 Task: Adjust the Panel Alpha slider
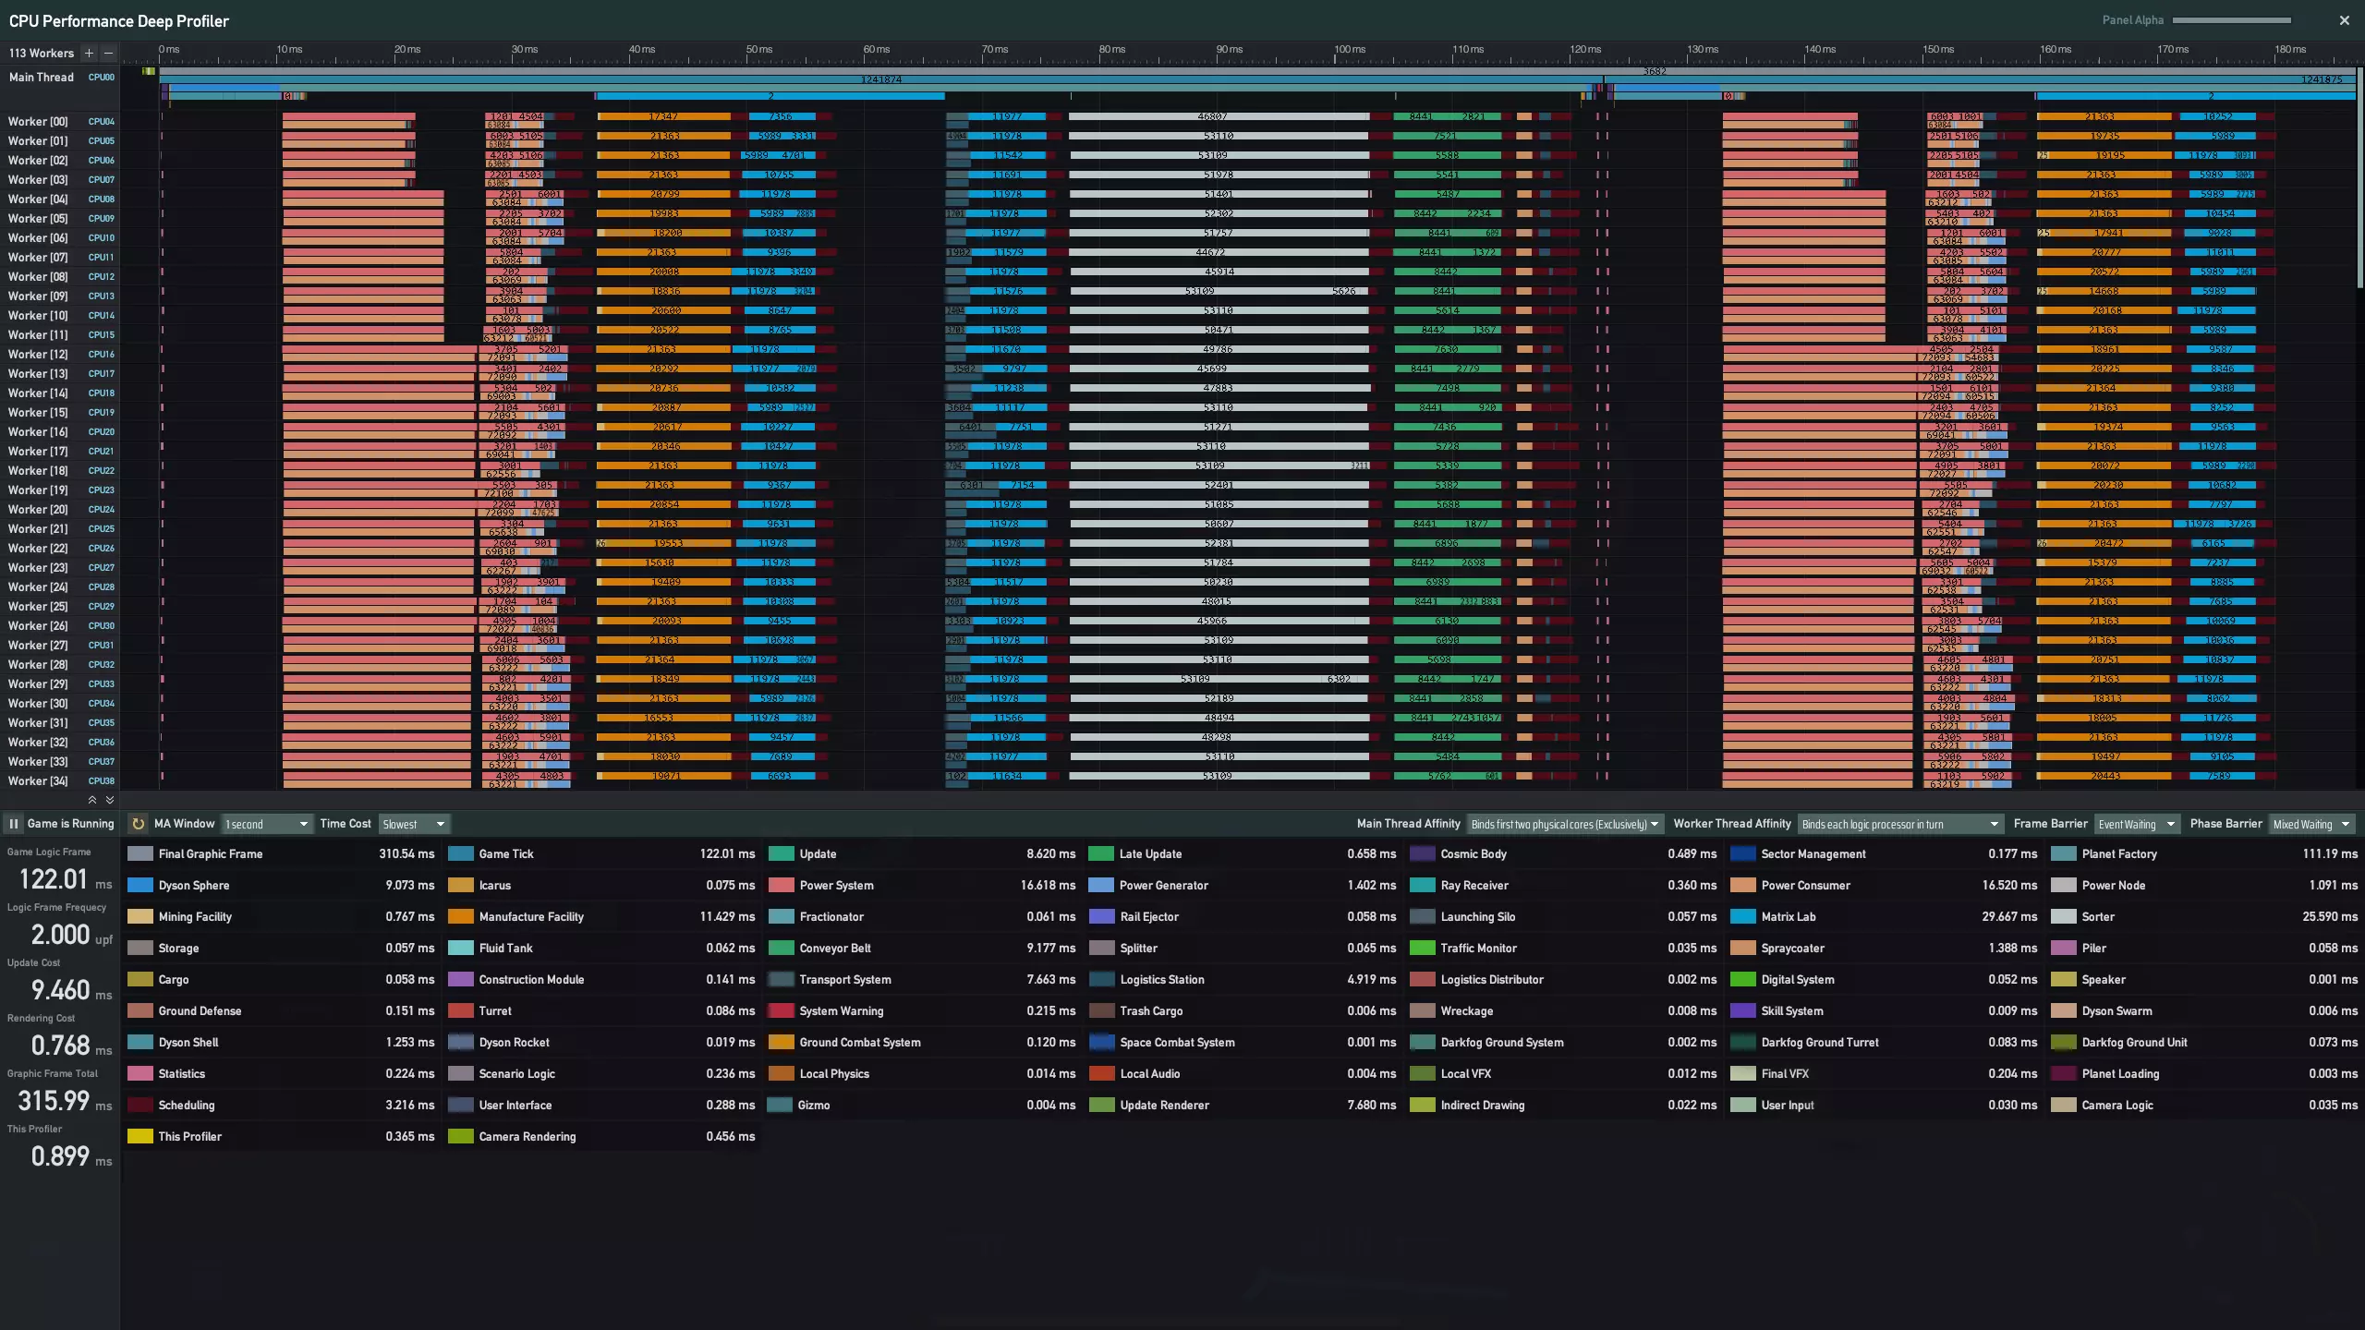[2231, 20]
